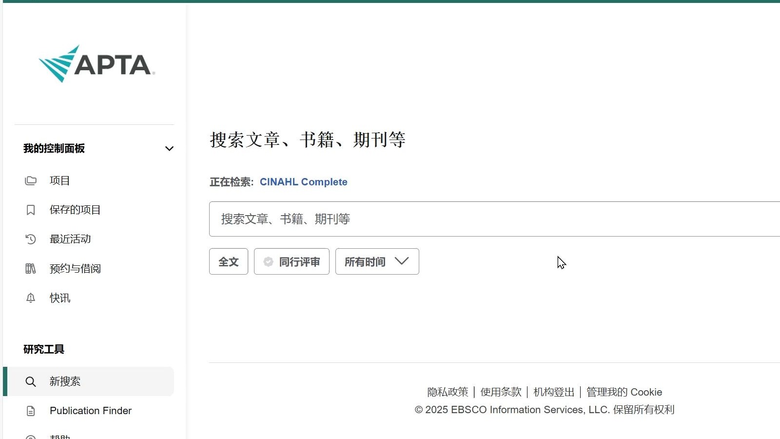
Task: Click the document icon beside Publication Finder
Action: point(31,411)
